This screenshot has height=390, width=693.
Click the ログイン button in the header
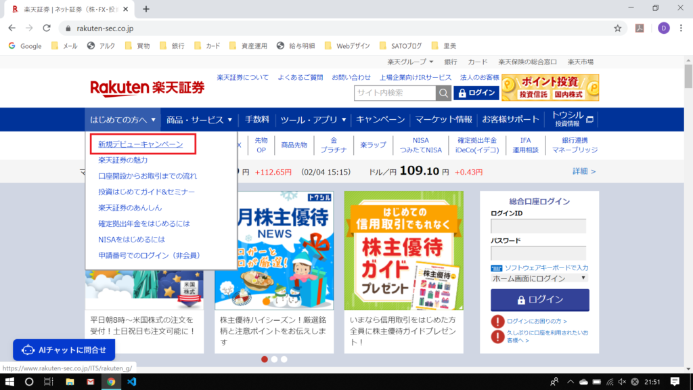tap(476, 93)
